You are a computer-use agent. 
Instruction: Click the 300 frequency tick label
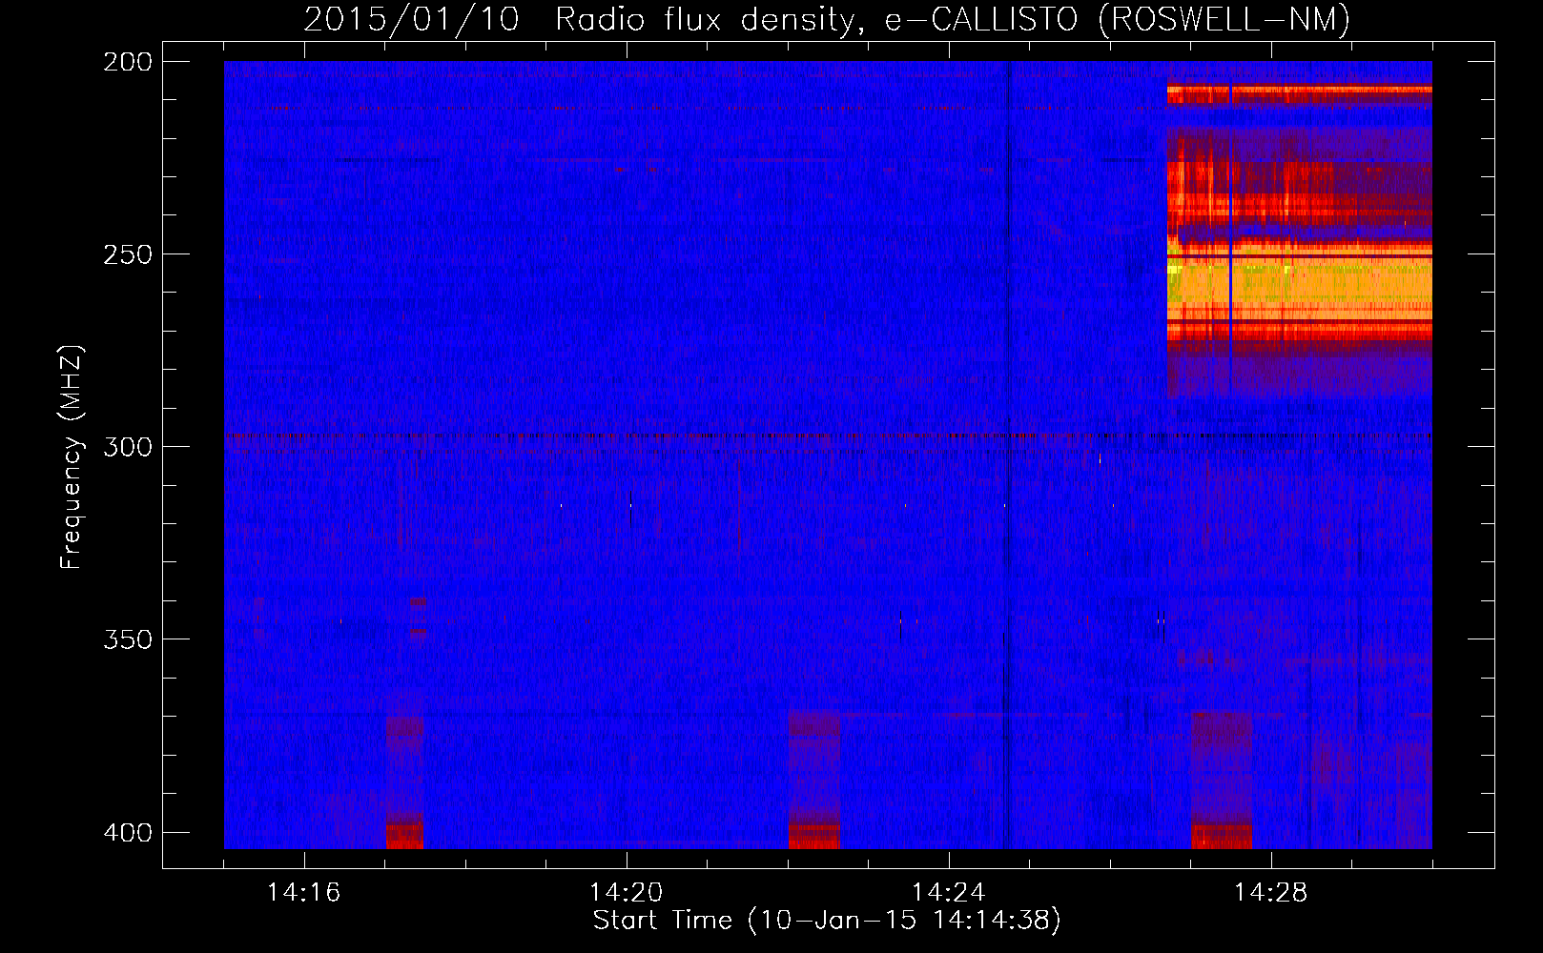tap(128, 447)
